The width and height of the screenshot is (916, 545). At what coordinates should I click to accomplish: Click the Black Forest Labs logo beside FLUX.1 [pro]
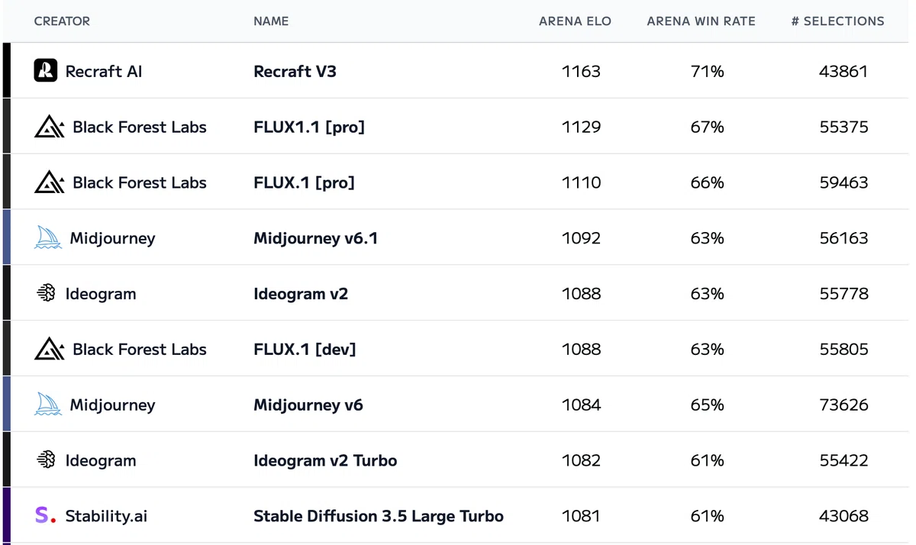click(50, 182)
